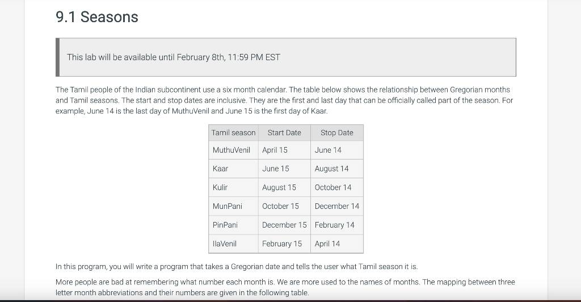Select the "Tamil season" column header
The image size is (581, 302).
(233, 133)
